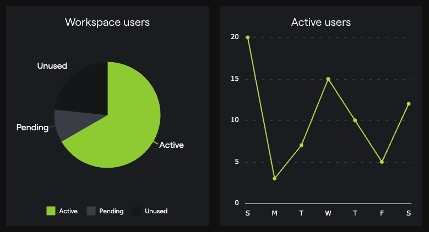Click the gray Pending legend swatch

point(91,211)
